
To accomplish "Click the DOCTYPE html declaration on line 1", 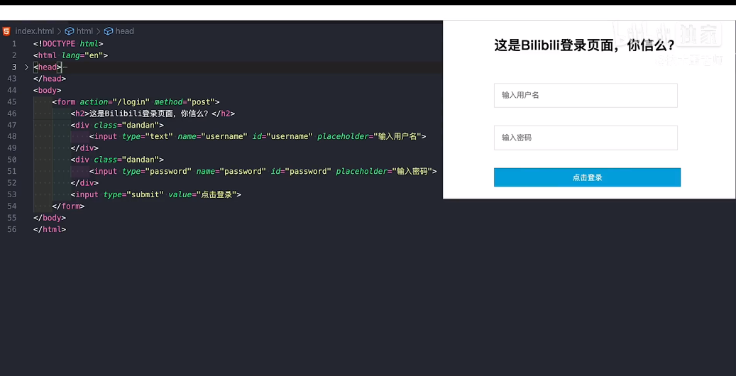I will click(x=69, y=44).
